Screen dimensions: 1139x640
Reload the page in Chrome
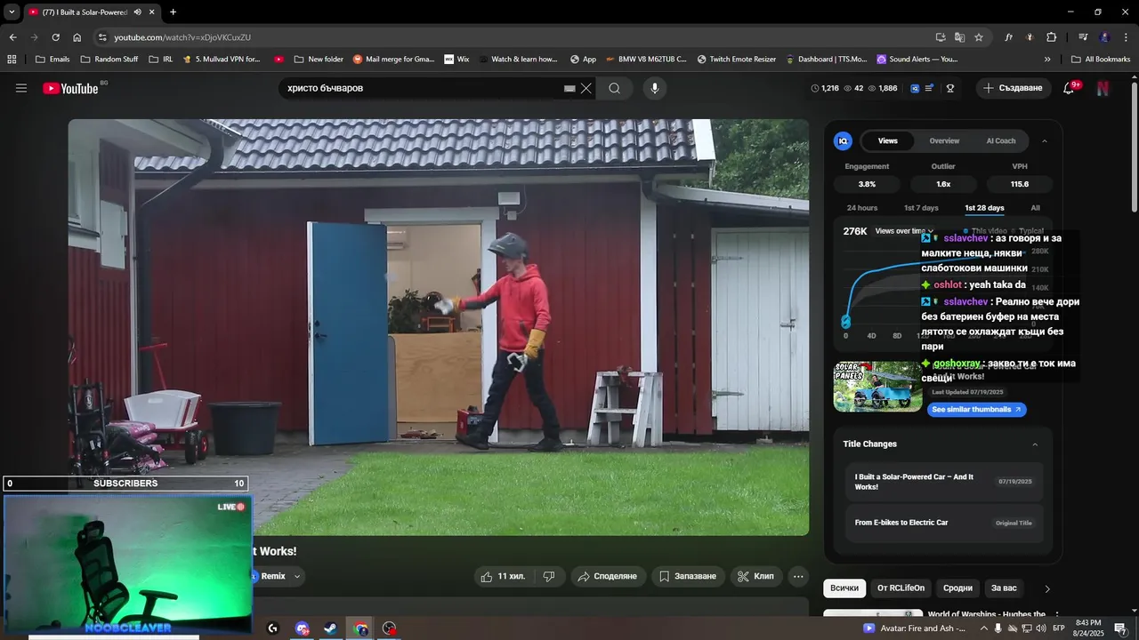click(x=55, y=37)
